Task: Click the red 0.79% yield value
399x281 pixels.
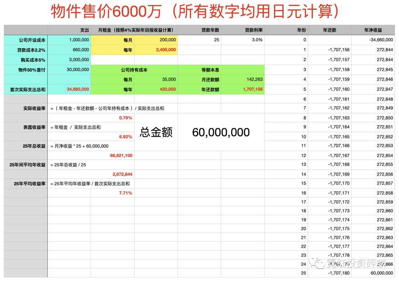Action: tap(125, 118)
